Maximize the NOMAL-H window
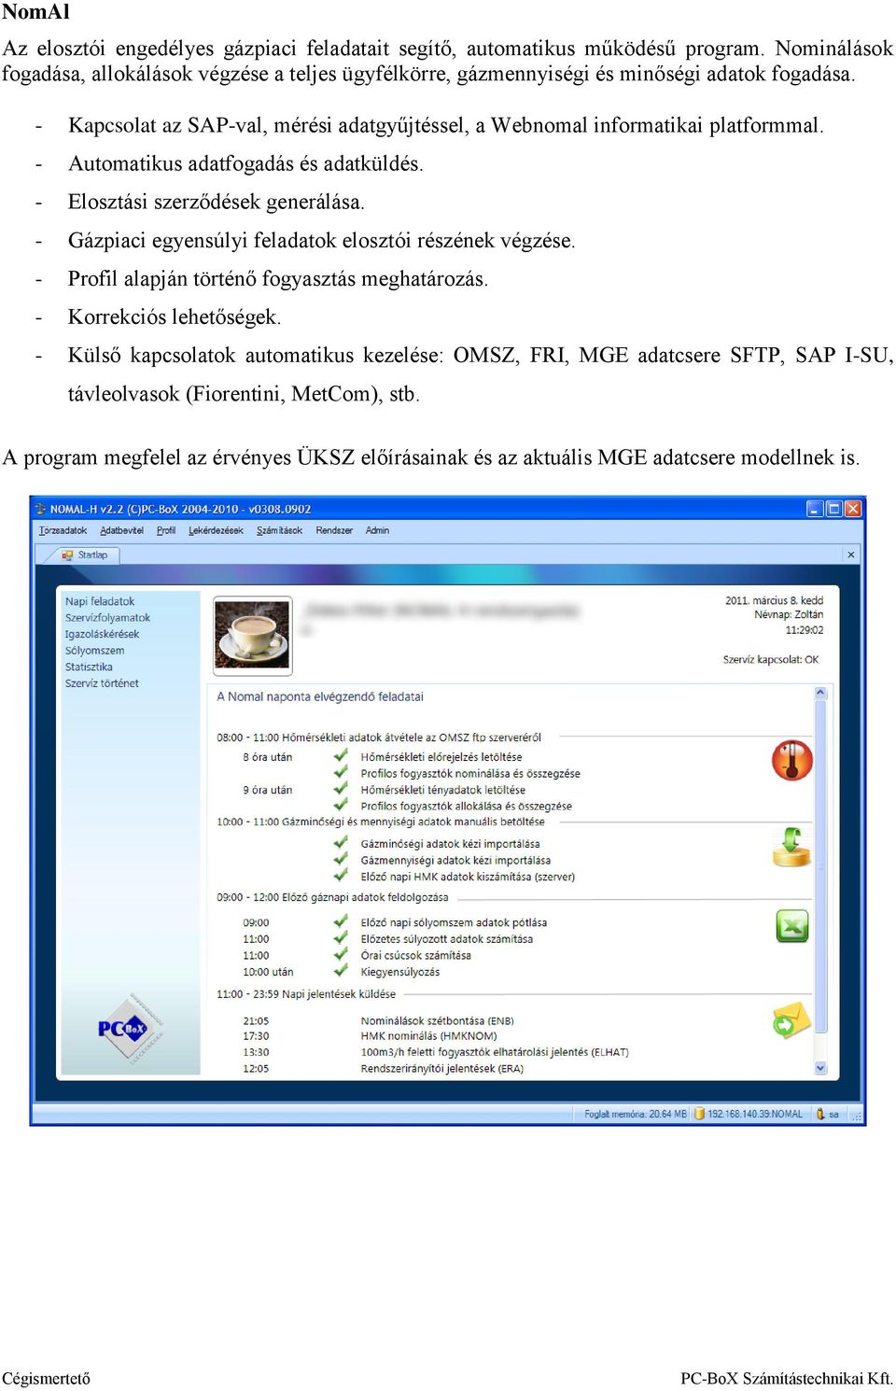Viewport: 896px width, 1391px height. pos(833,509)
